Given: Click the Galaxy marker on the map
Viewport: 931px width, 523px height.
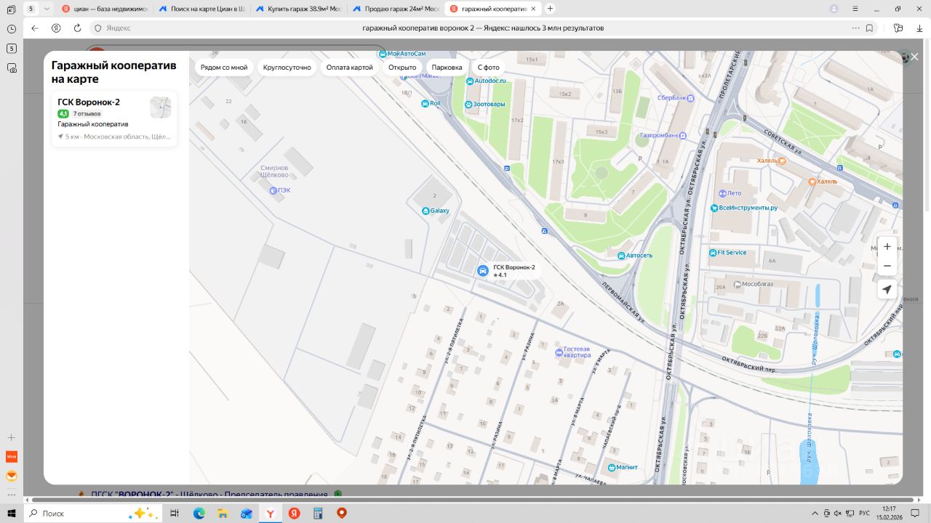Looking at the screenshot, I should pyautogui.click(x=426, y=211).
